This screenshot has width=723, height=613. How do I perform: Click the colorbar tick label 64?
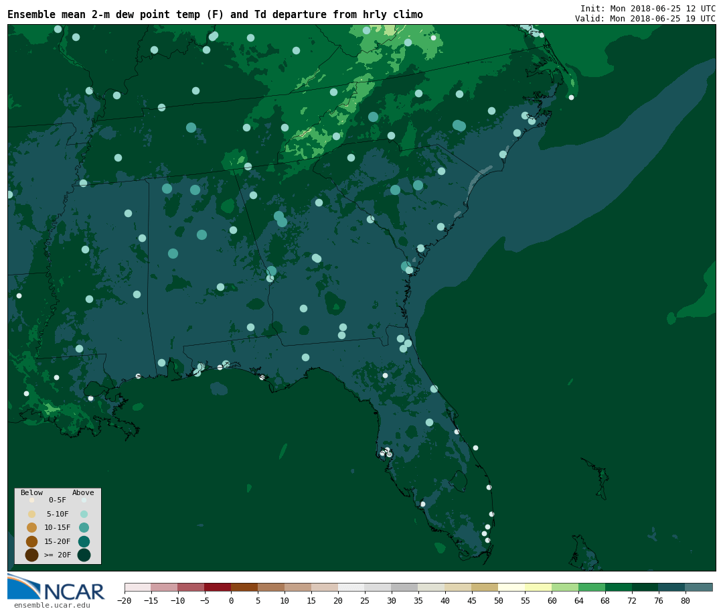(578, 601)
